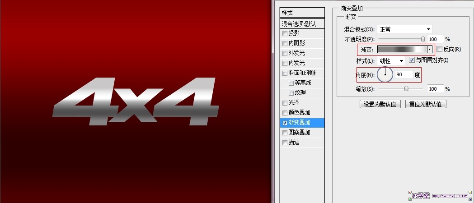474x203 pixels.
Task: Enable the 光泽 satin checkbox
Action: point(285,103)
